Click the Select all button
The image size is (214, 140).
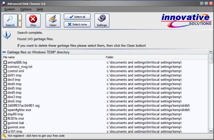[x=77, y=17]
